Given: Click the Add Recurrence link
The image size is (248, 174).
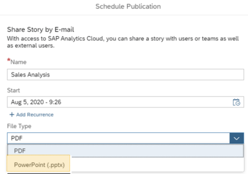Looking at the screenshot, I should 34,115.
